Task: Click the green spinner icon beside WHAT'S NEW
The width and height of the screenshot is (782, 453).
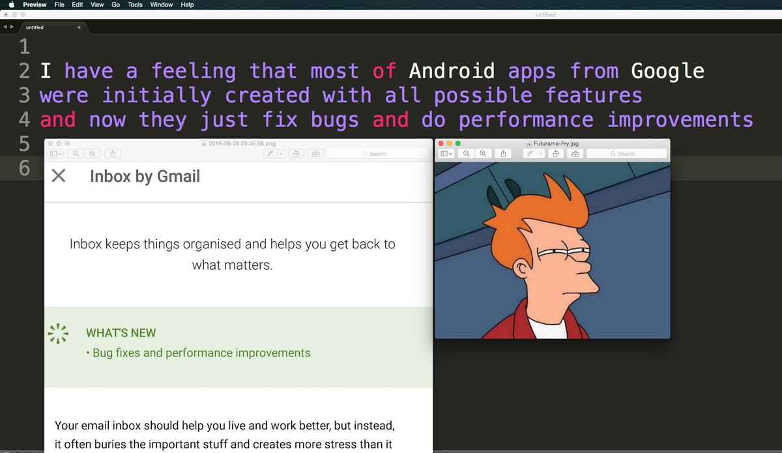Action: [x=59, y=333]
